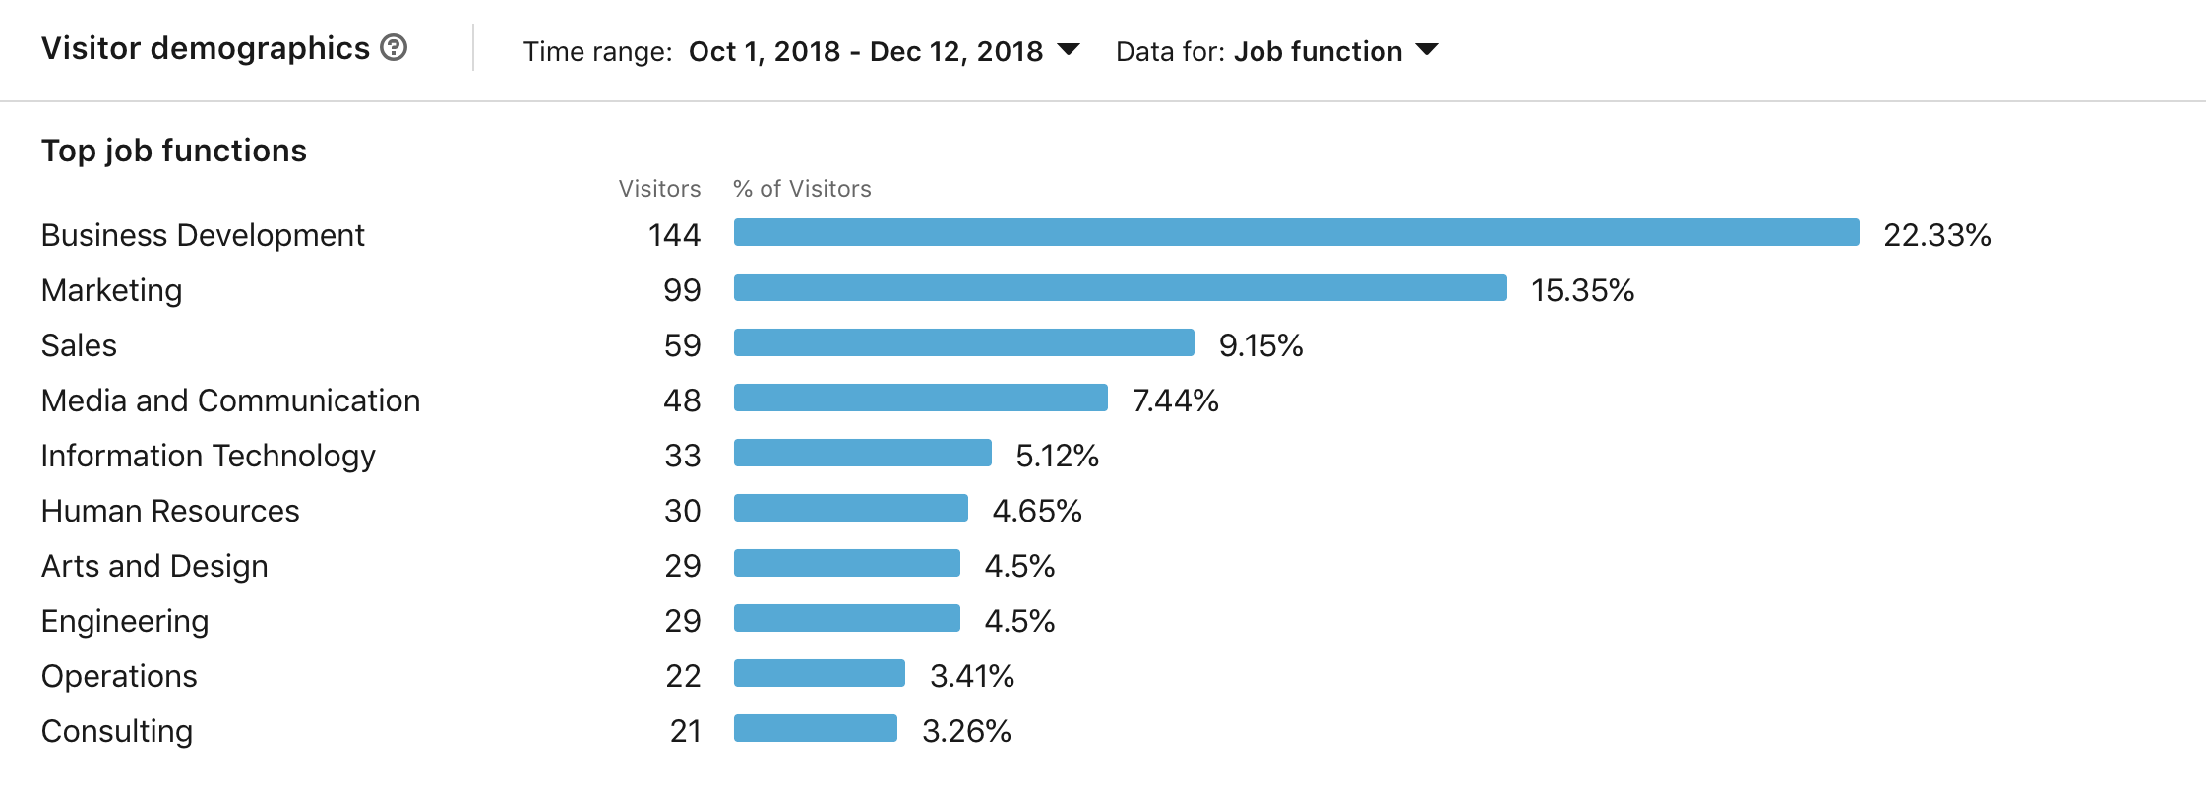Image resolution: width=2206 pixels, height=799 pixels.
Task: Select the Marketing percentage bar
Action: [1120, 287]
